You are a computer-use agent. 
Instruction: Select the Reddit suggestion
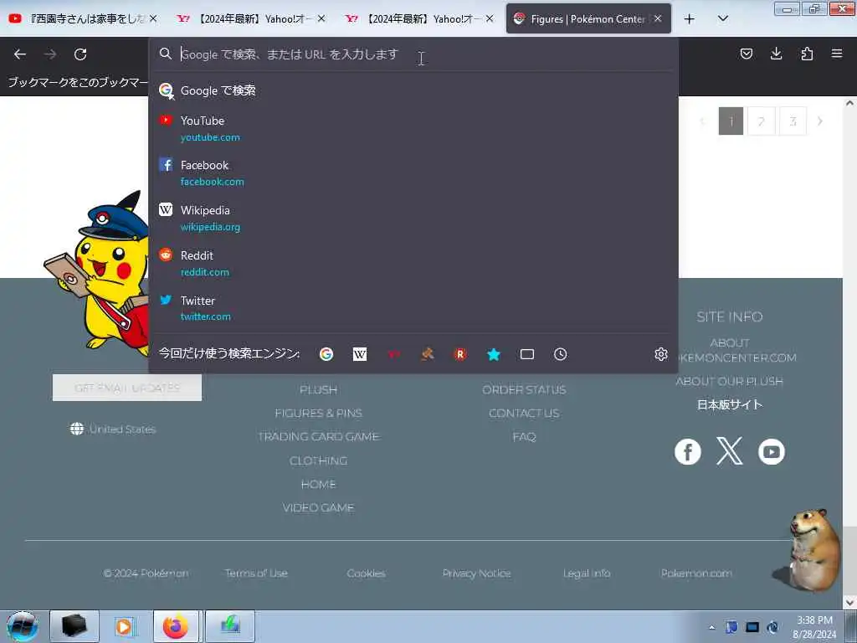coord(413,263)
